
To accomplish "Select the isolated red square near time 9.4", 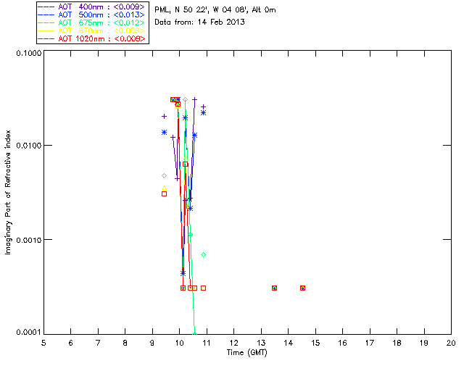I will click(x=165, y=193).
